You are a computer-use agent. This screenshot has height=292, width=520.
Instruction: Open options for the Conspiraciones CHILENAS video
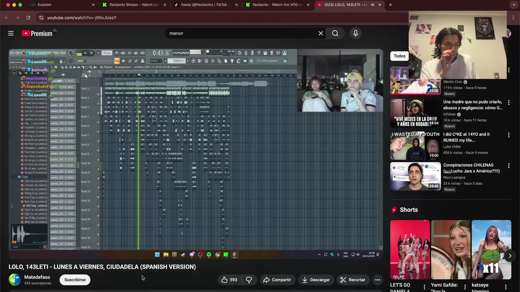coord(509,166)
